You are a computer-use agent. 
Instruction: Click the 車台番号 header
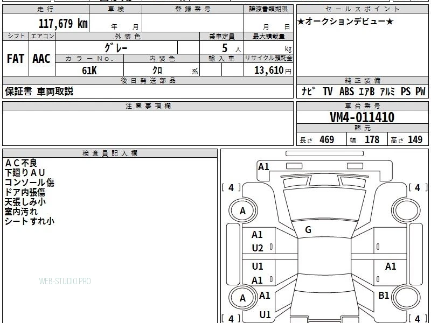pyautogui.click(x=363, y=106)
